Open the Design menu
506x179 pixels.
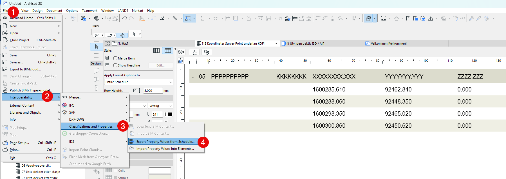37,11
